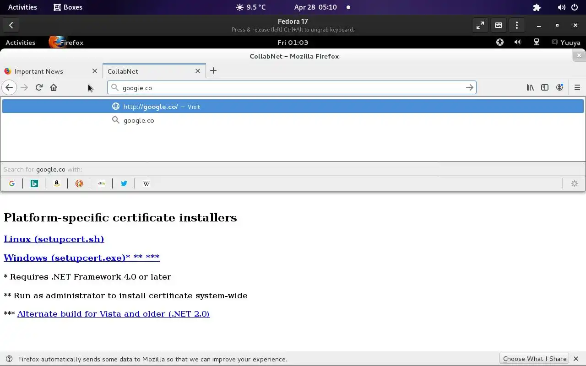This screenshot has height=366, width=586.
Task: Click the Firefox forward arrow button
Action: tap(24, 87)
